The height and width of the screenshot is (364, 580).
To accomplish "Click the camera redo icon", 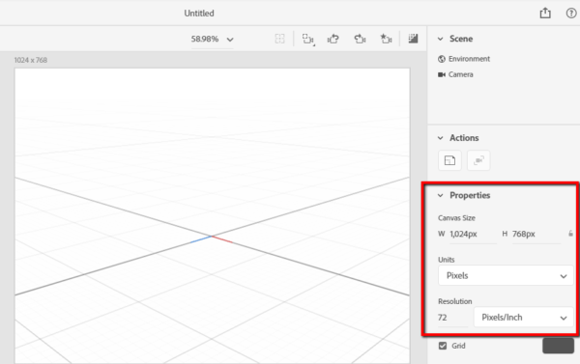I will tap(360, 39).
